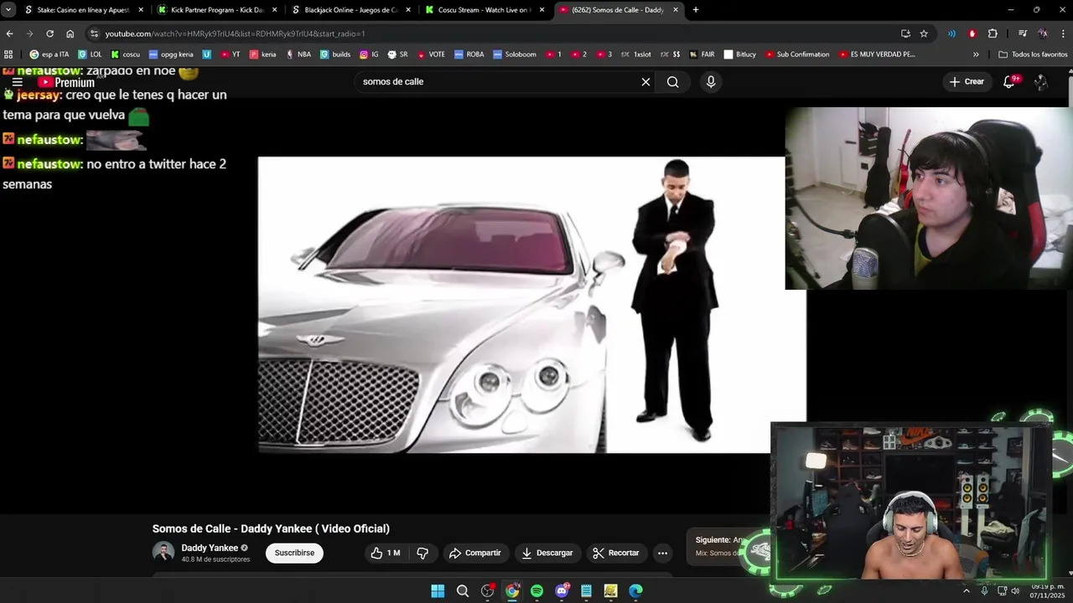
Task: Open the Chrome extensions puzzle icon
Action: pos(993,33)
